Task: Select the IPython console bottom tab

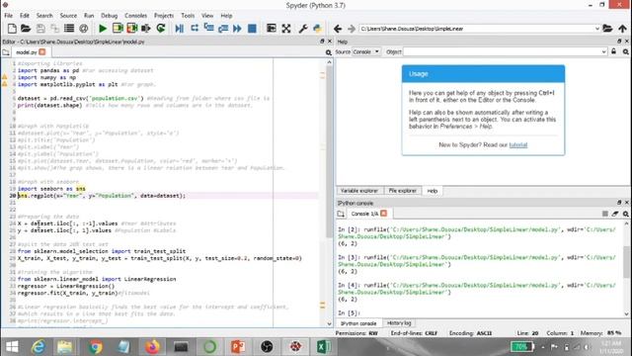Action: coord(358,323)
